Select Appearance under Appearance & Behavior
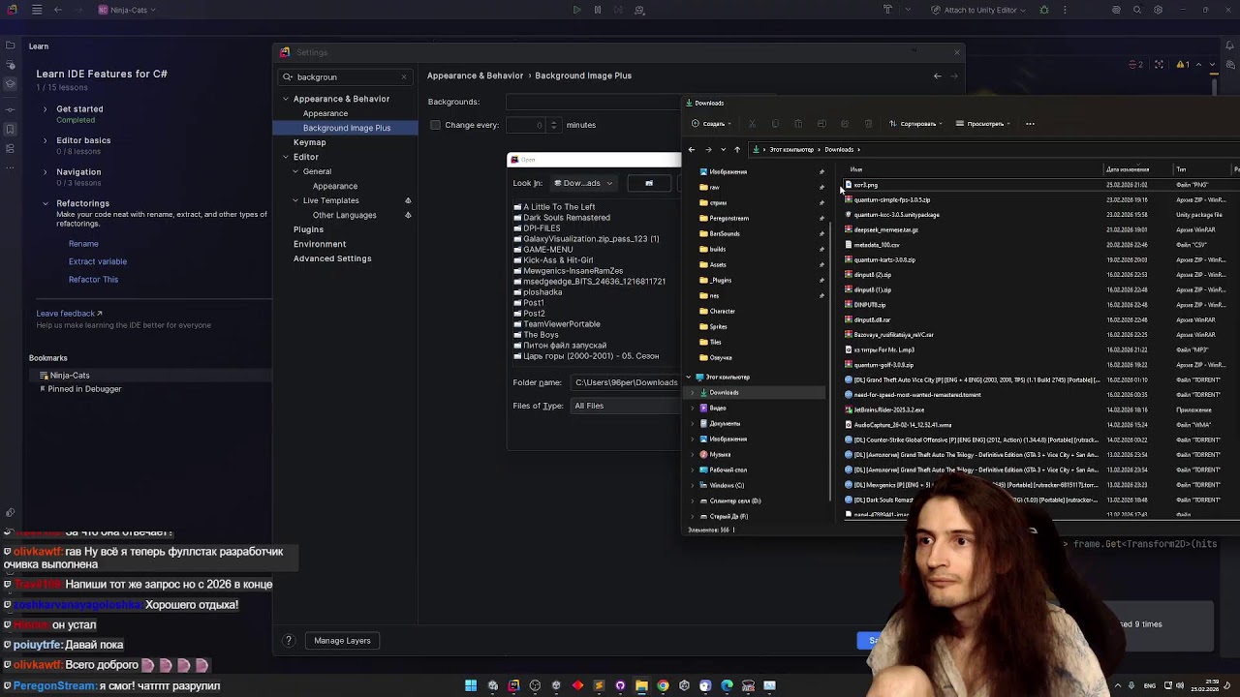The image size is (1240, 697). point(325,113)
